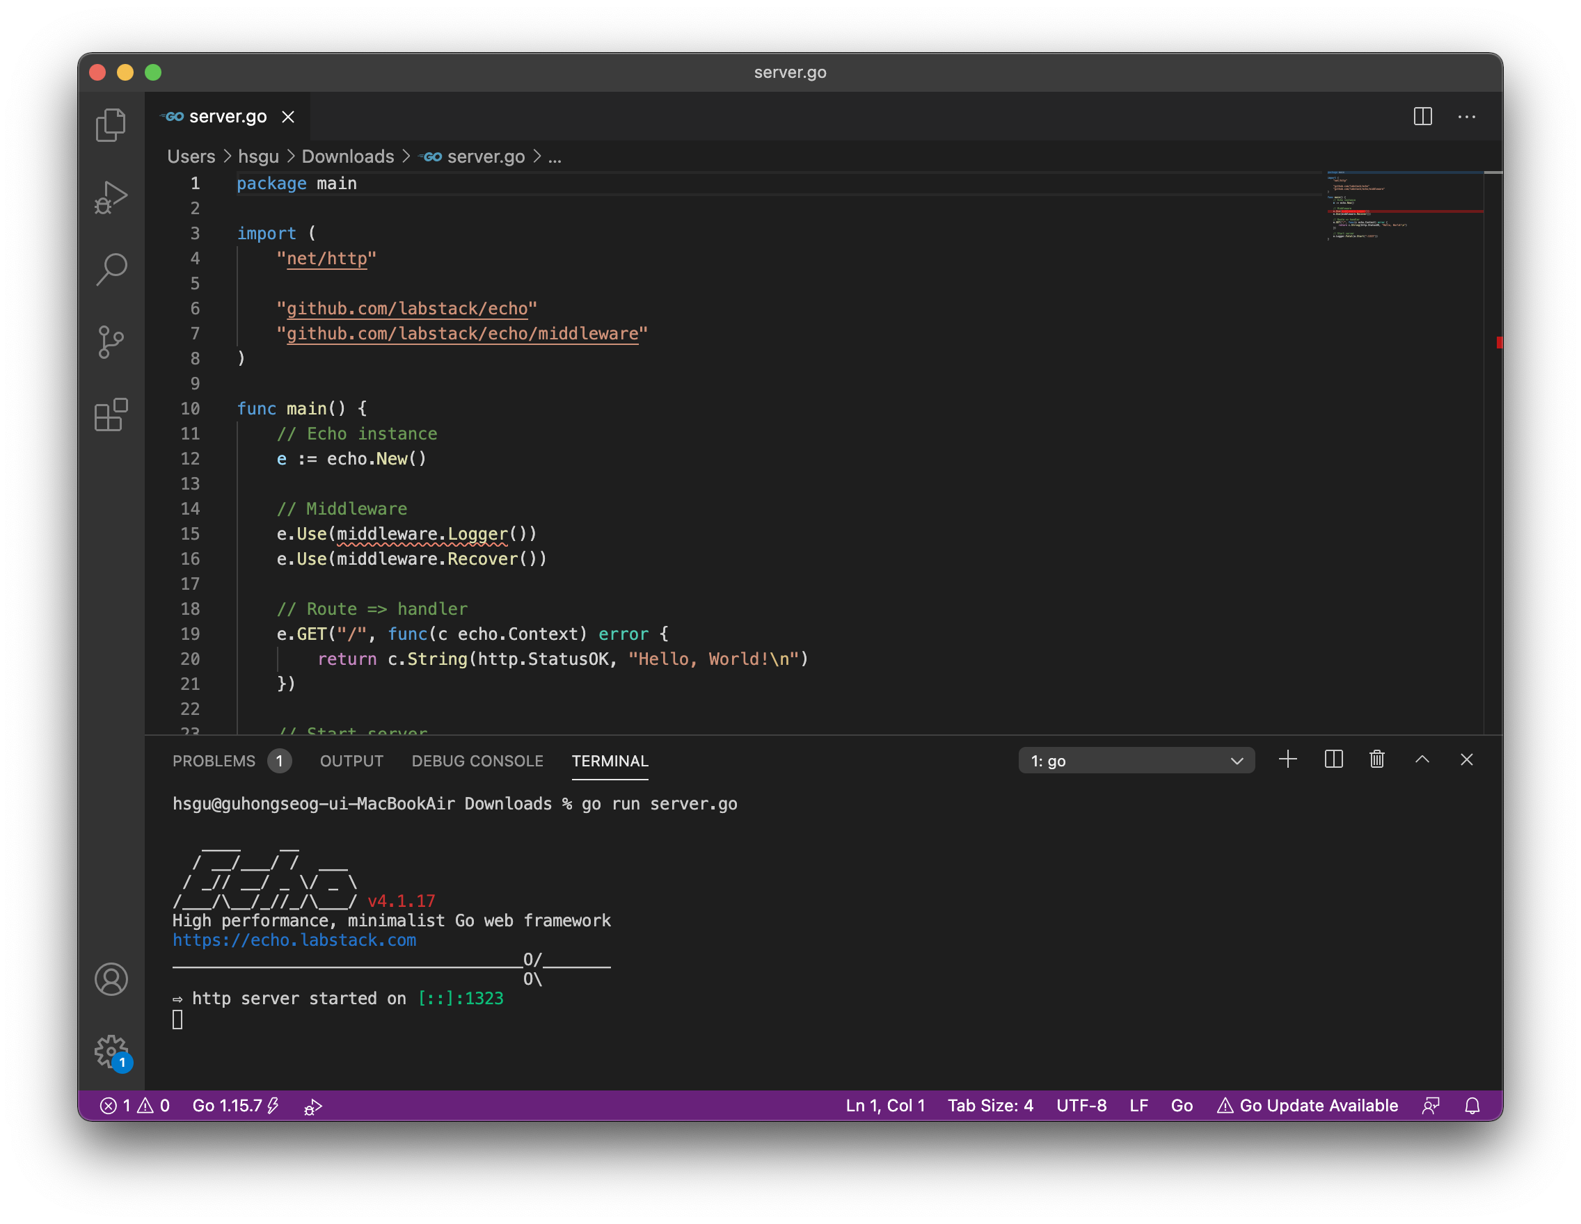Select the server.go editor tab
Image resolution: width=1581 pixels, height=1224 pixels.
[228, 116]
